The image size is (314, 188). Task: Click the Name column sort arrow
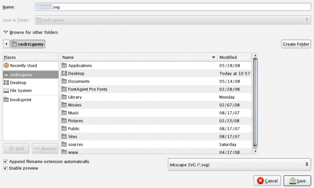coord(214,57)
